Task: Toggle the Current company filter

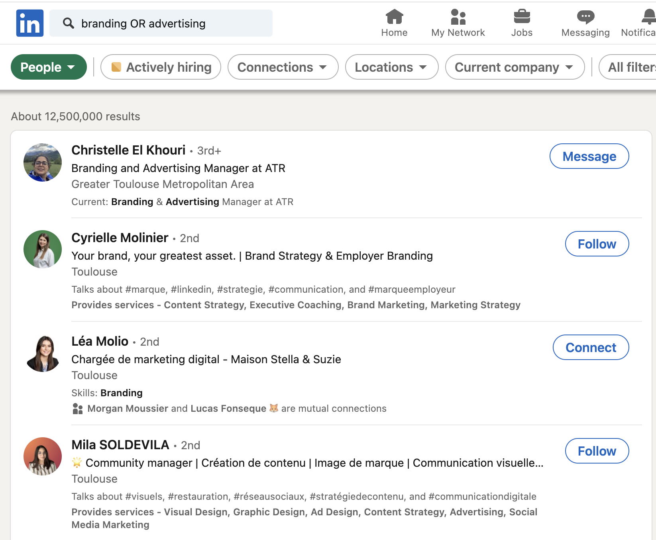Action: (515, 67)
